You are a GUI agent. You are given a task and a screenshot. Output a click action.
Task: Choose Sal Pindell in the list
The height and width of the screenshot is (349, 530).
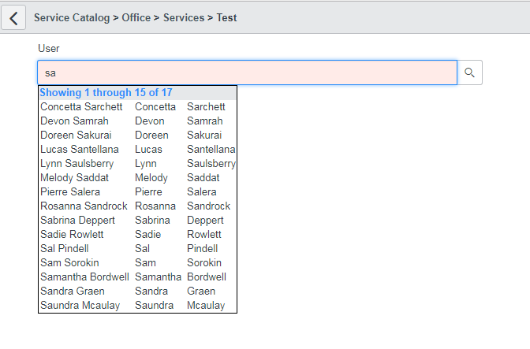coord(66,249)
